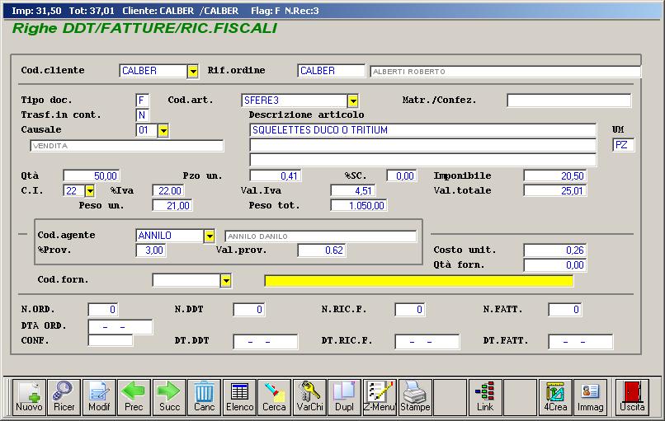This screenshot has height=421, width=665.
Task: Click the Trasf.in cont. field
Action: (142, 115)
